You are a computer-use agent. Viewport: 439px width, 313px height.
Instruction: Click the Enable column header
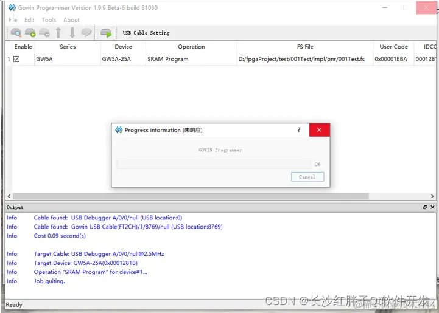point(23,47)
